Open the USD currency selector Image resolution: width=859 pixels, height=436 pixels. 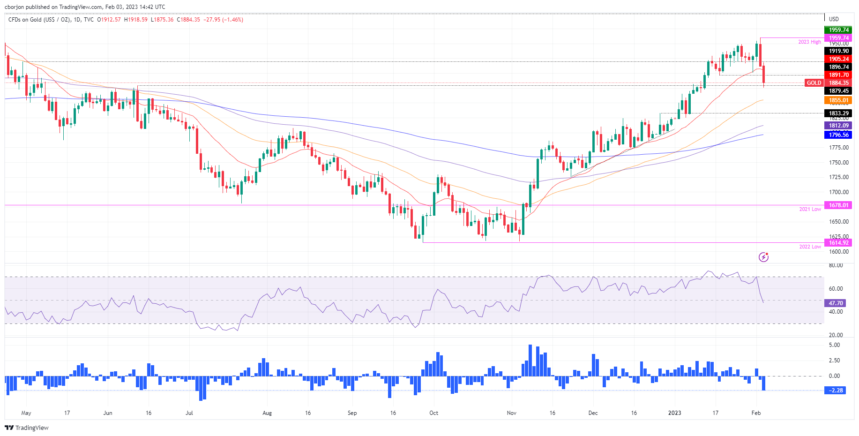(x=834, y=19)
